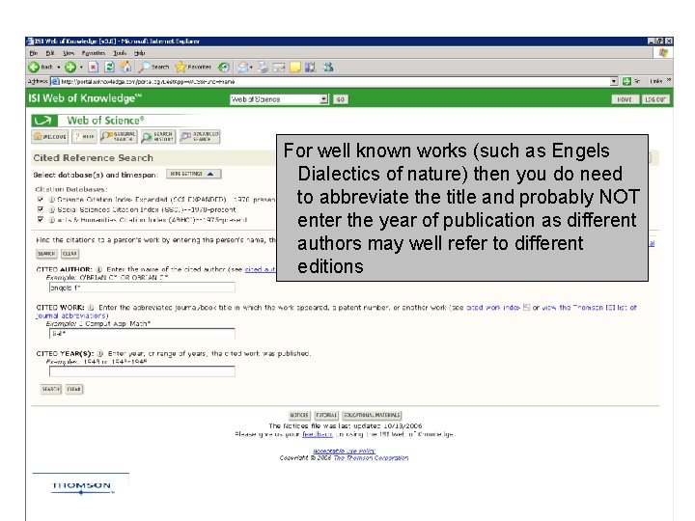Click the HOME button in green banner
The image size is (695, 521).
click(x=625, y=99)
